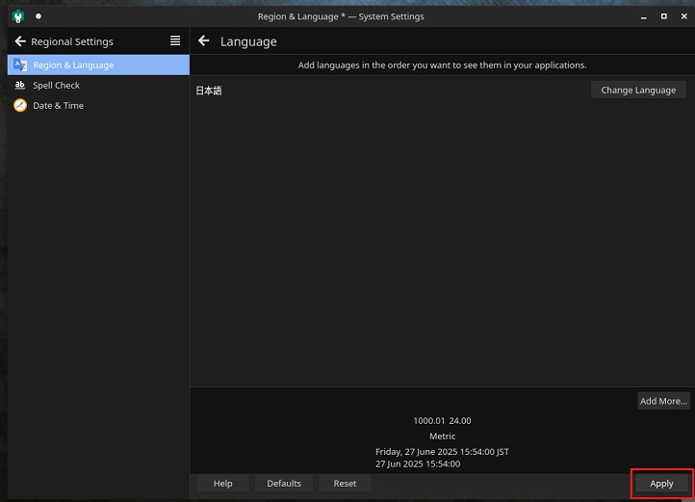
Task: Restore Defaults for language settings
Action: point(284,484)
